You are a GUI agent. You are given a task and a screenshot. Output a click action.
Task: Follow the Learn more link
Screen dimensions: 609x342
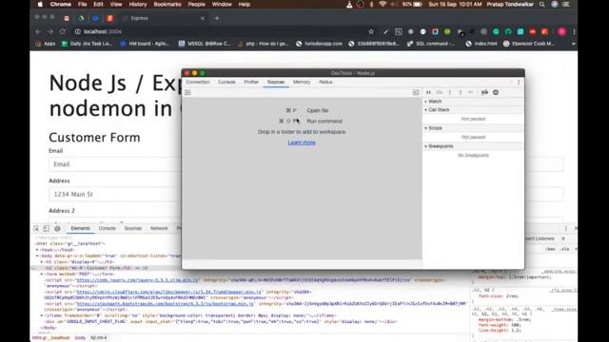click(302, 142)
